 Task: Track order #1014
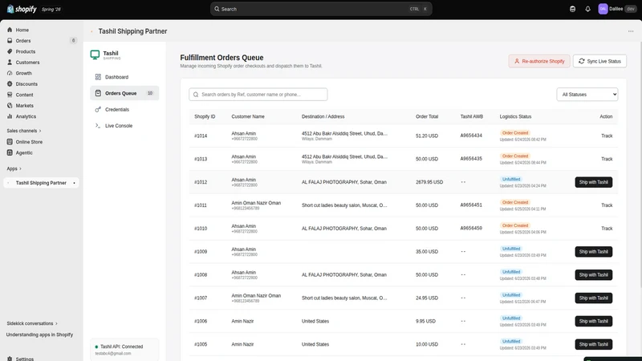click(x=607, y=136)
